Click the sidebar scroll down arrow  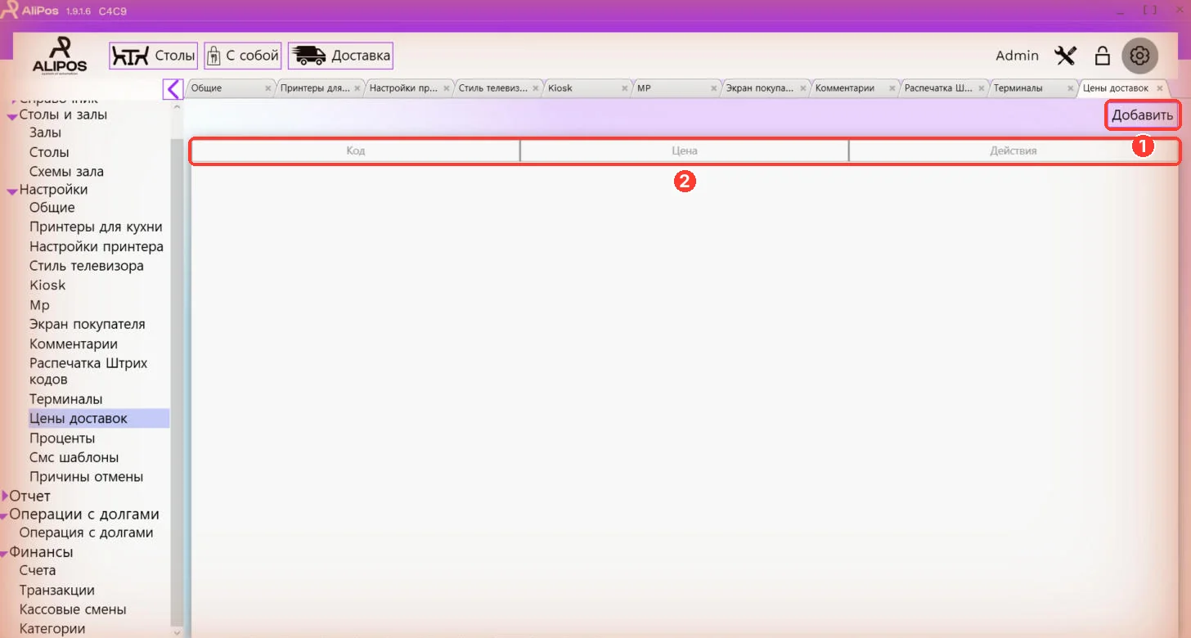[176, 631]
